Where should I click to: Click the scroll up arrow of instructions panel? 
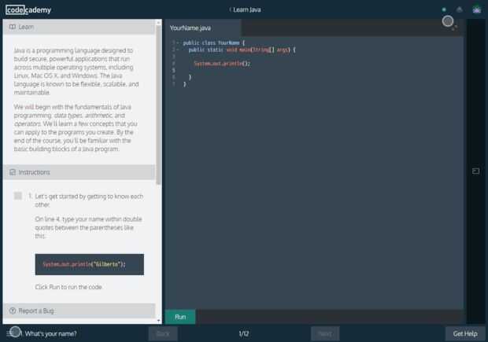tap(159, 22)
